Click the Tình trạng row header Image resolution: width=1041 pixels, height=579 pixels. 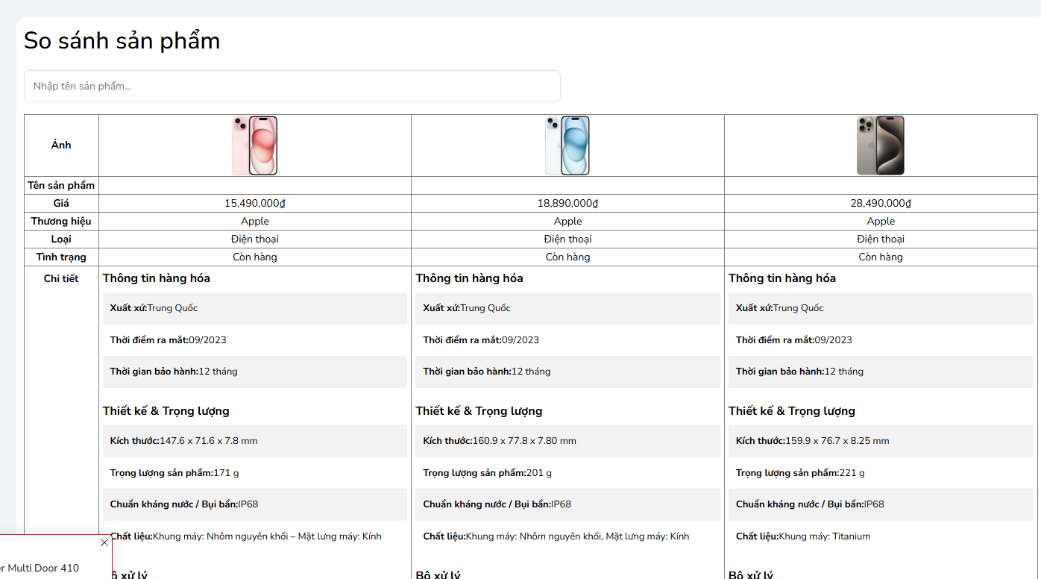pyautogui.click(x=61, y=257)
